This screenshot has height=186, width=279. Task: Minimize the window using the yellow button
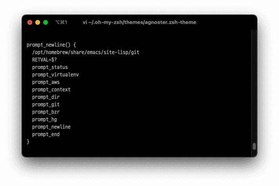point(38,22)
